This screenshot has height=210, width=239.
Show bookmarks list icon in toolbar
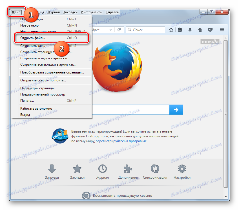[180, 30]
